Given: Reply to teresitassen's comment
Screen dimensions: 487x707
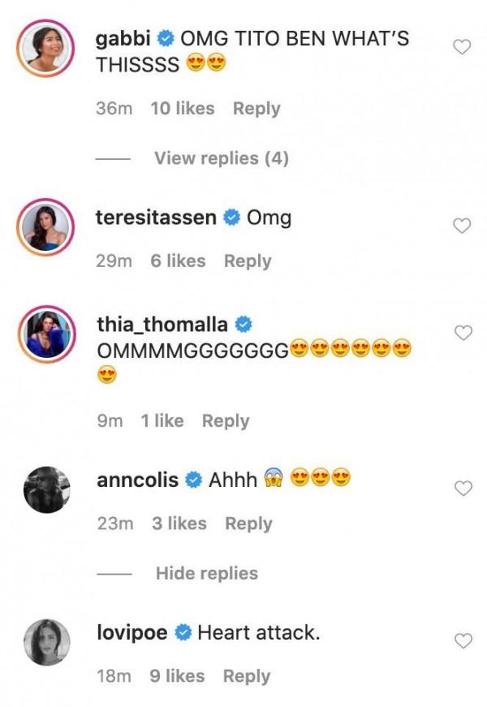Looking at the screenshot, I should pyautogui.click(x=248, y=261).
